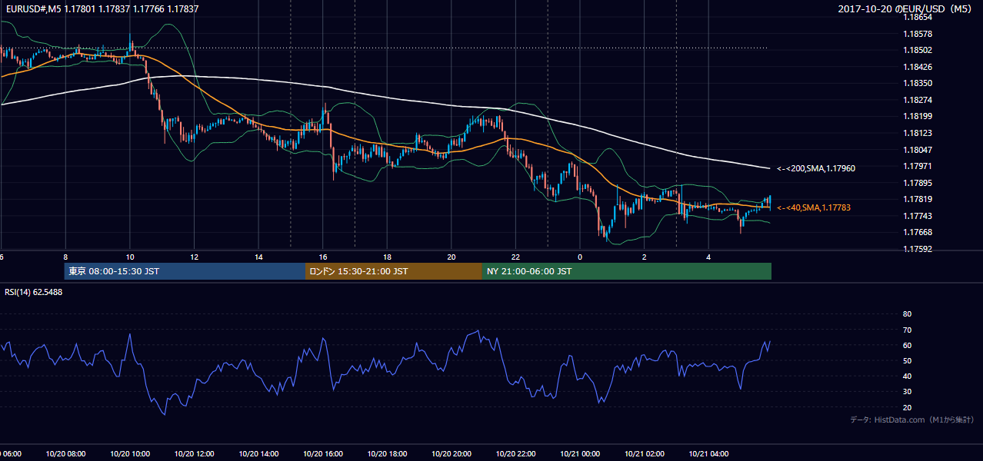
Task: Click the Tokyo 08:00-15:30 JST session bar
Action: [x=185, y=271]
